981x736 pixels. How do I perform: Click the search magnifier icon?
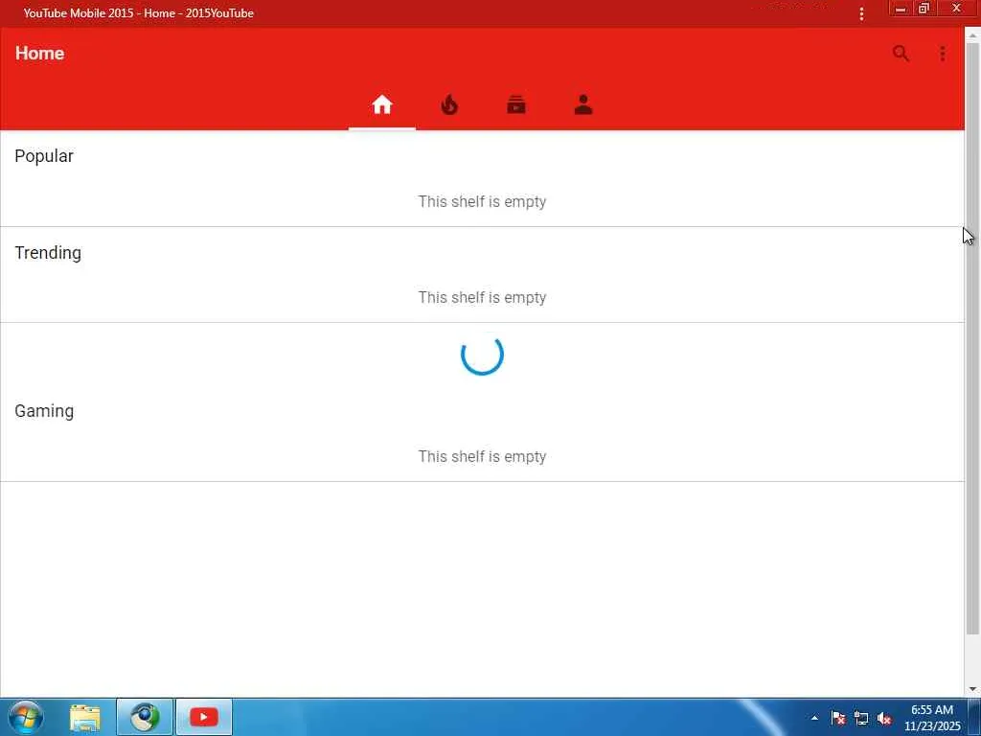(901, 54)
